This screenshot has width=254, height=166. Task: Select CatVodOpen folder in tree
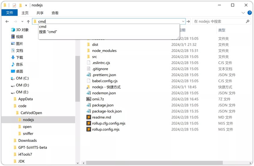29,113
